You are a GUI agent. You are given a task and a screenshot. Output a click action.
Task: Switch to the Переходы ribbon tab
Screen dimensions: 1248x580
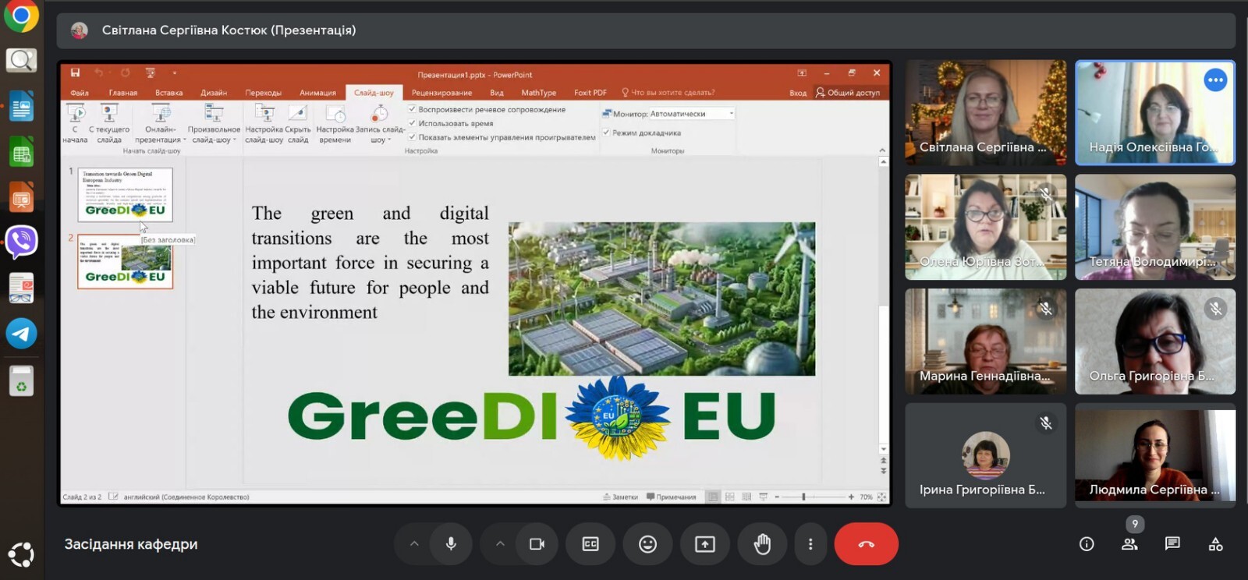264,93
